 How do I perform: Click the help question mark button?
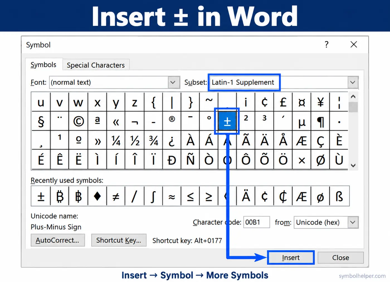pos(326,44)
